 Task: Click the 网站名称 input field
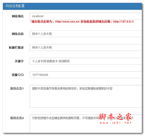tap(86, 34)
